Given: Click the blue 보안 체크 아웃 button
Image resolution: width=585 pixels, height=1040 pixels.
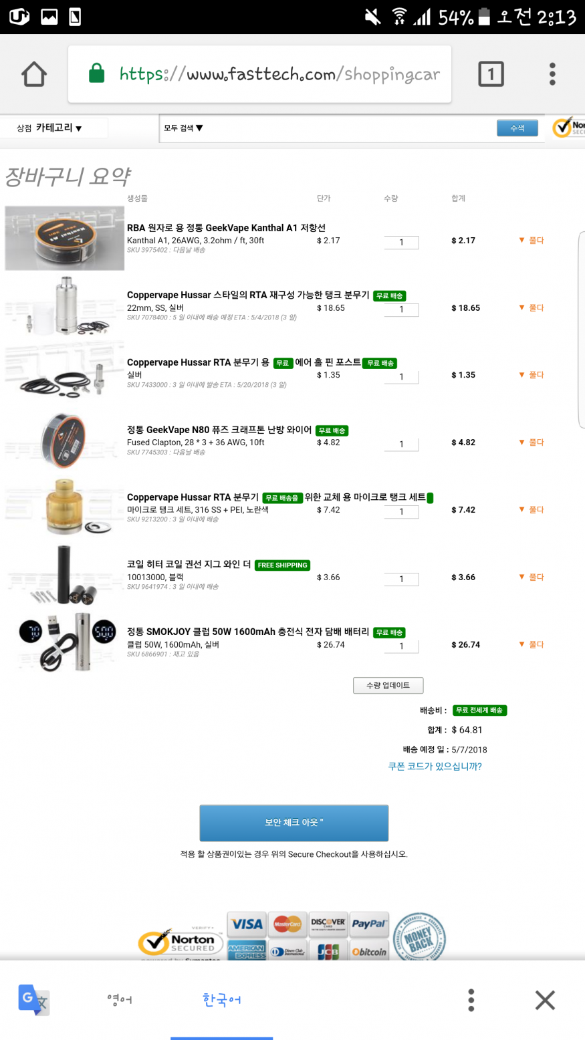Looking at the screenshot, I should pos(294,823).
